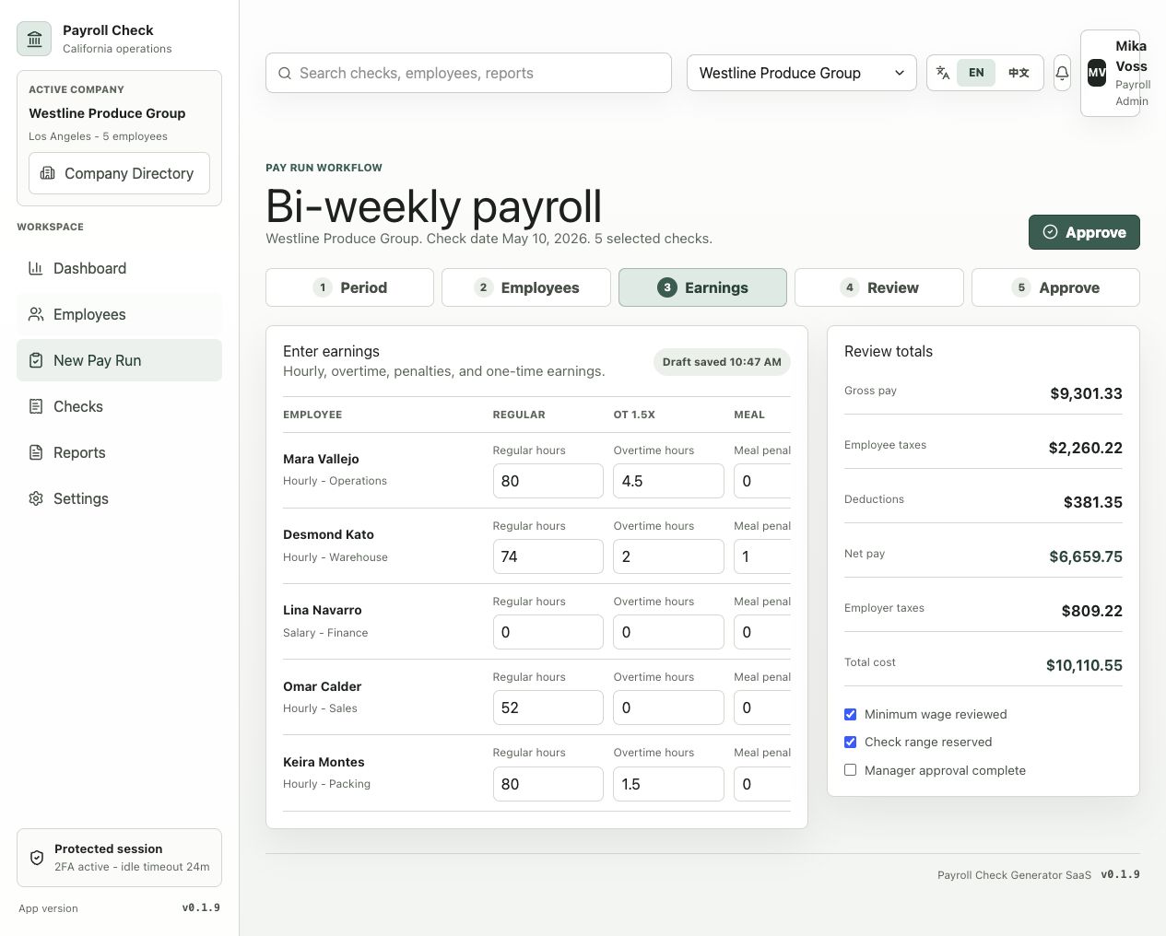
Task: Check Manager approval complete
Action: pyautogui.click(x=850, y=770)
